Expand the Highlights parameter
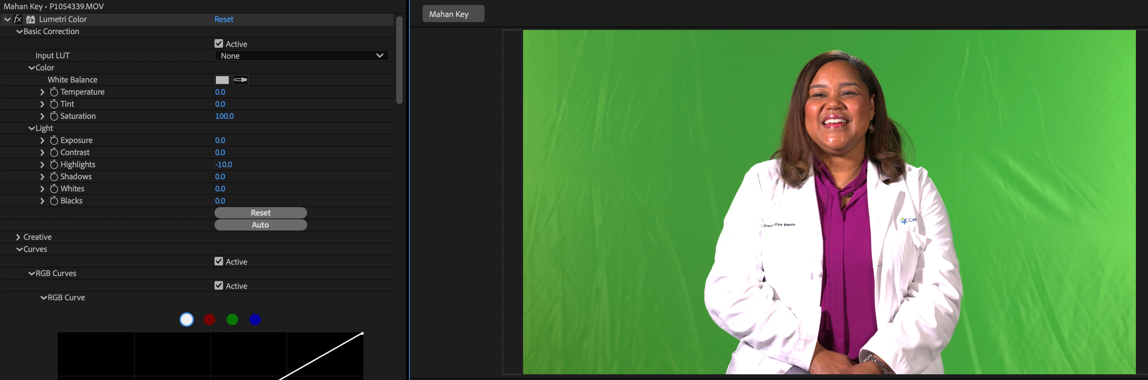 42,165
